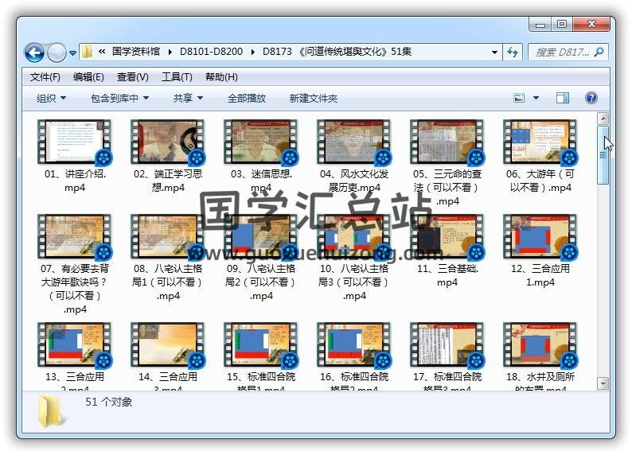Open the 组织 dropdown
Screen dimensions: 632x455
51,99
